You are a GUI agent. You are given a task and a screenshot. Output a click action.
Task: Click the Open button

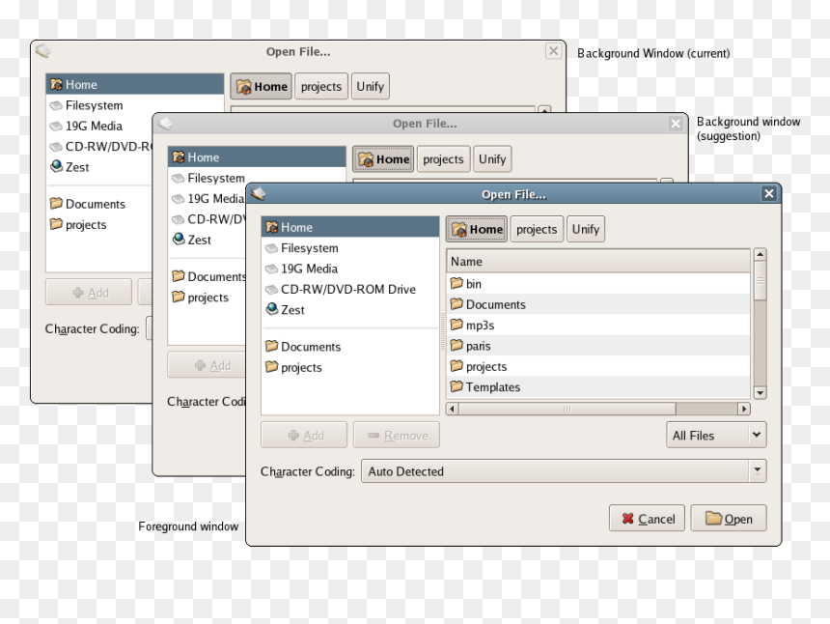click(729, 519)
